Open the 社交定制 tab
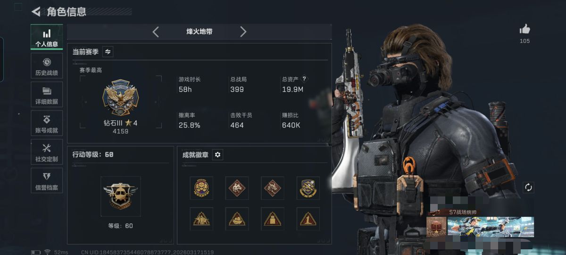 (47, 152)
